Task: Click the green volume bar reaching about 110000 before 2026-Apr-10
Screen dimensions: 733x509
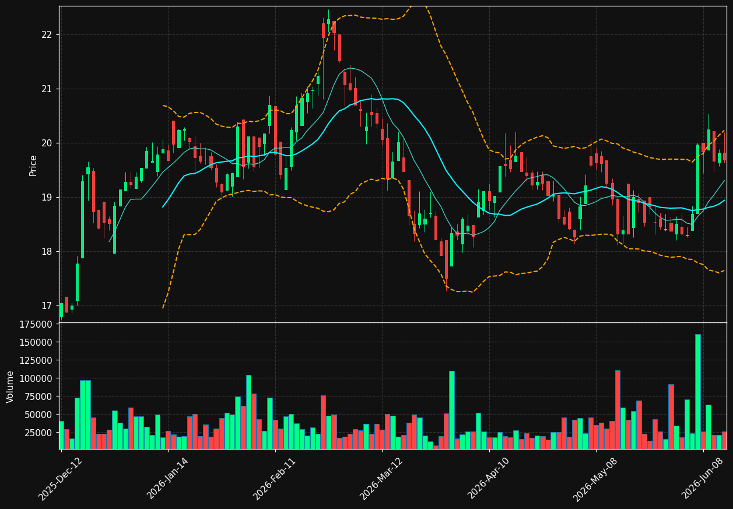Action: [452, 410]
